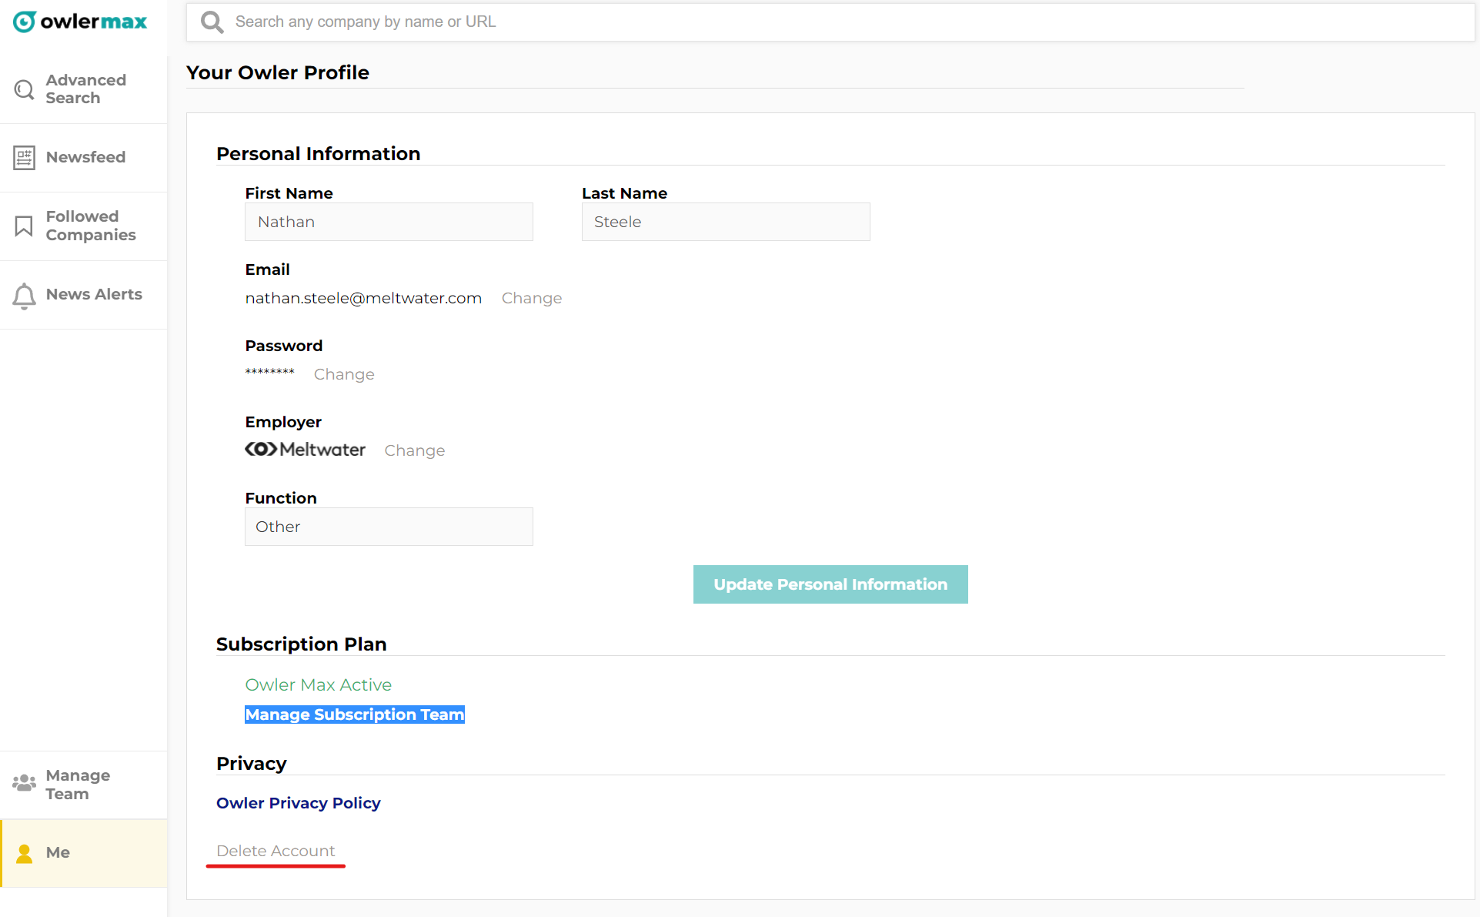Open the Function dropdown showing Other
1480x917 pixels.
389,527
